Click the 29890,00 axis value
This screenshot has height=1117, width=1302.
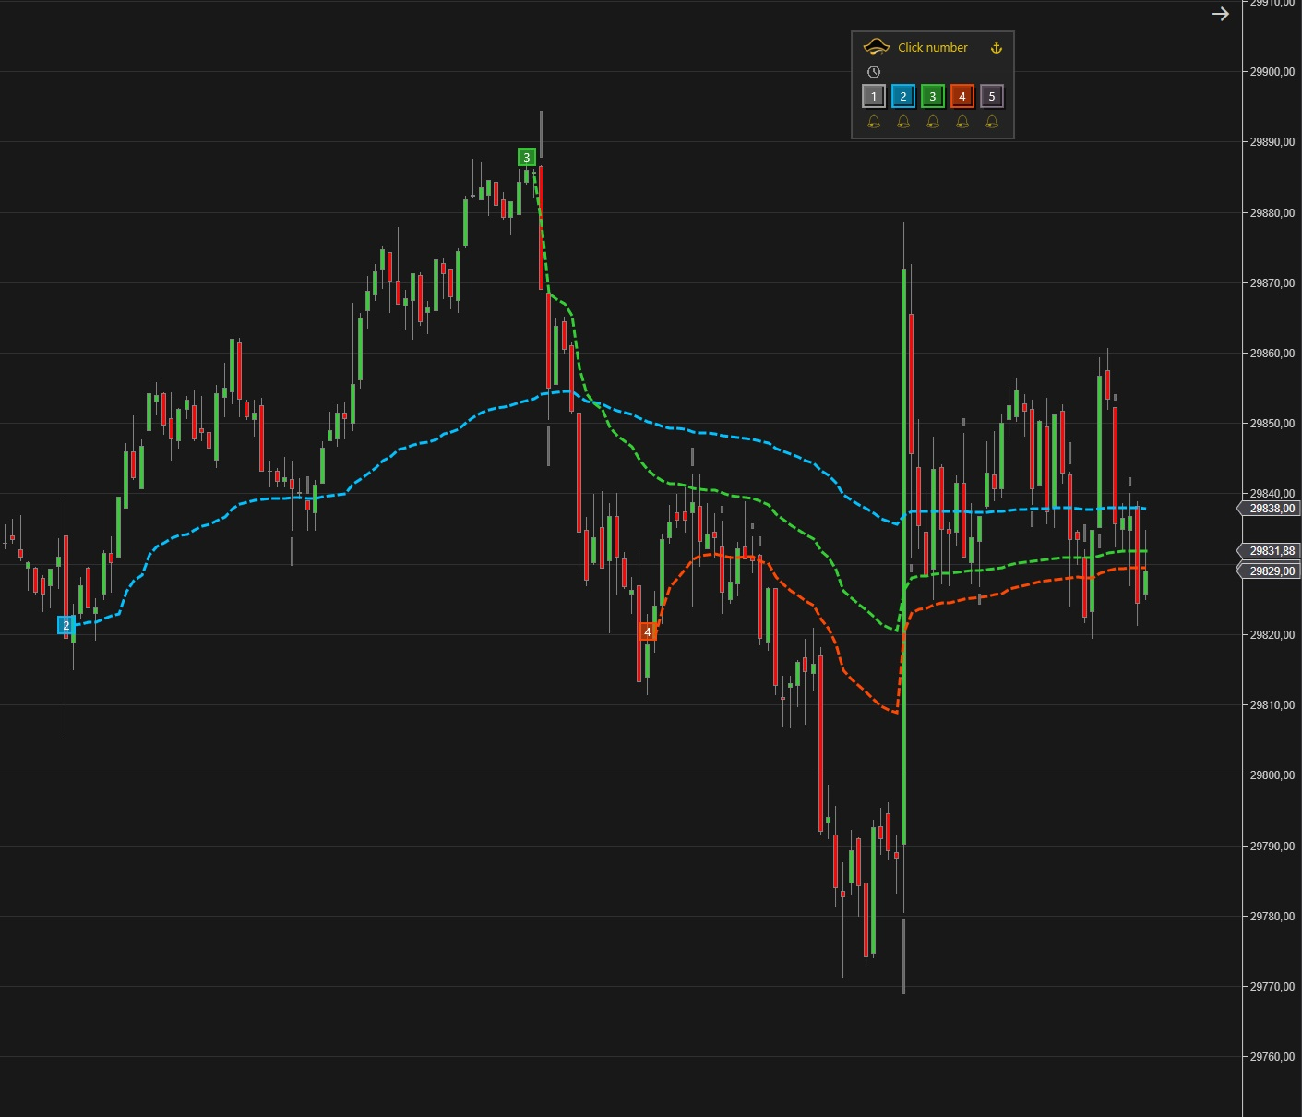point(1272,142)
